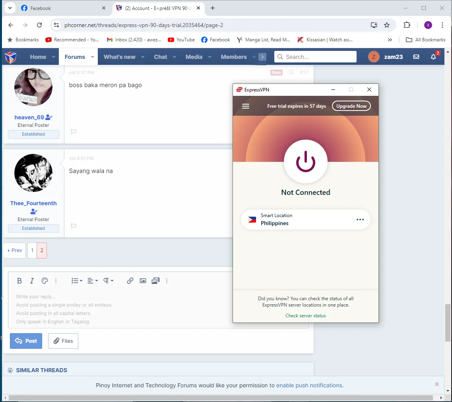Image resolution: width=452 pixels, height=402 pixels.
Task: Show more navigation items arrow
Action: (262, 57)
